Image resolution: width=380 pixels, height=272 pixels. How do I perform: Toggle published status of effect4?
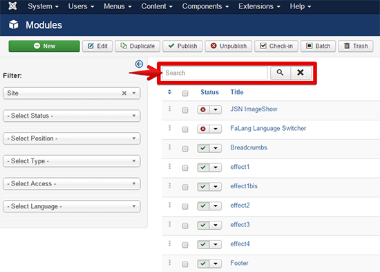[x=203, y=244]
